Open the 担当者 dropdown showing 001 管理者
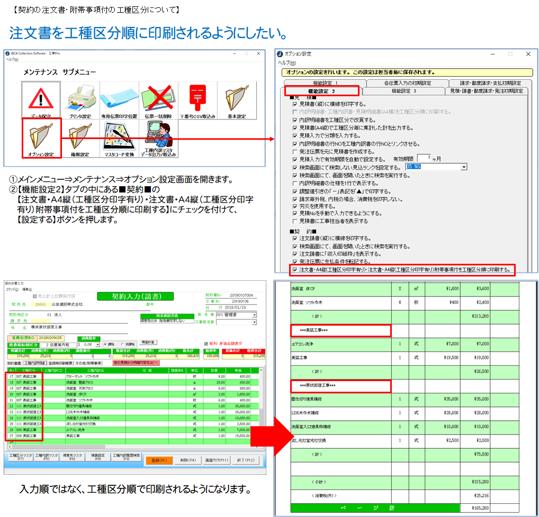This screenshot has height=517, width=539. tap(255, 315)
